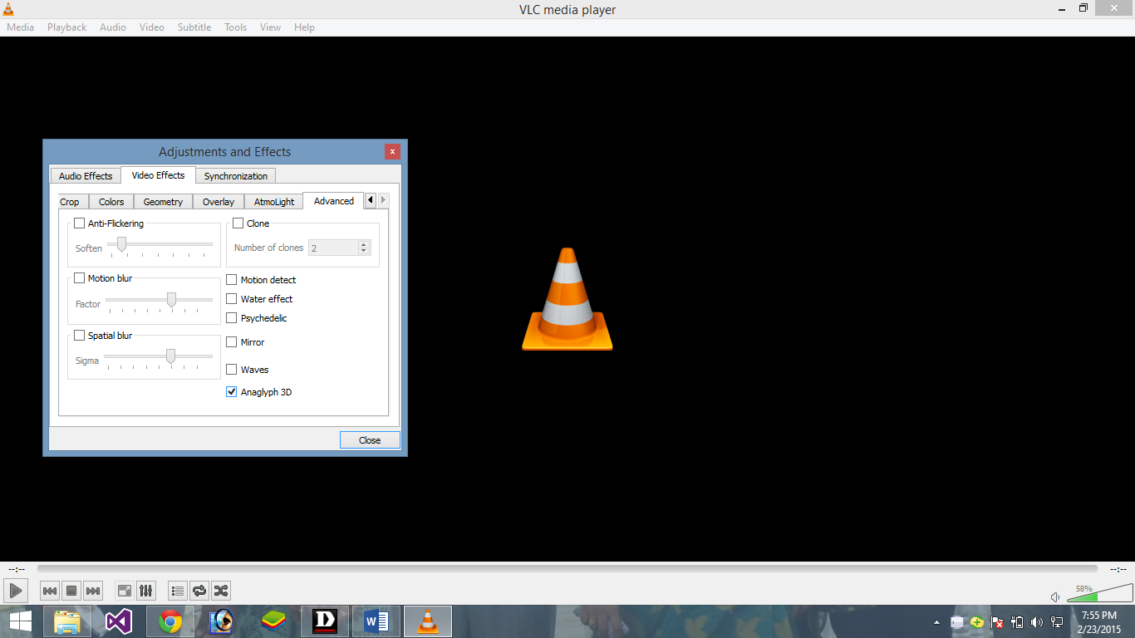The width and height of the screenshot is (1135, 638).
Task: Click the Spatial blur Sigma slider handle
Action: [x=170, y=356]
